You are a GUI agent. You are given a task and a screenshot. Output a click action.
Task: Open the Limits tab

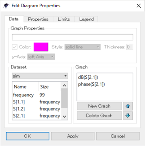(x=64, y=19)
